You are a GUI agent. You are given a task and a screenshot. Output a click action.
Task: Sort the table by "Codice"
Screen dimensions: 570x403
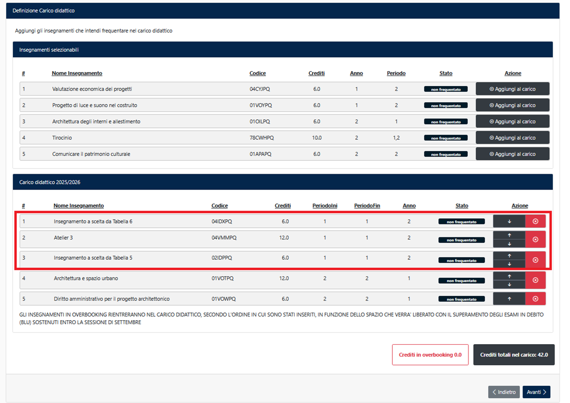pyautogui.click(x=257, y=73)
